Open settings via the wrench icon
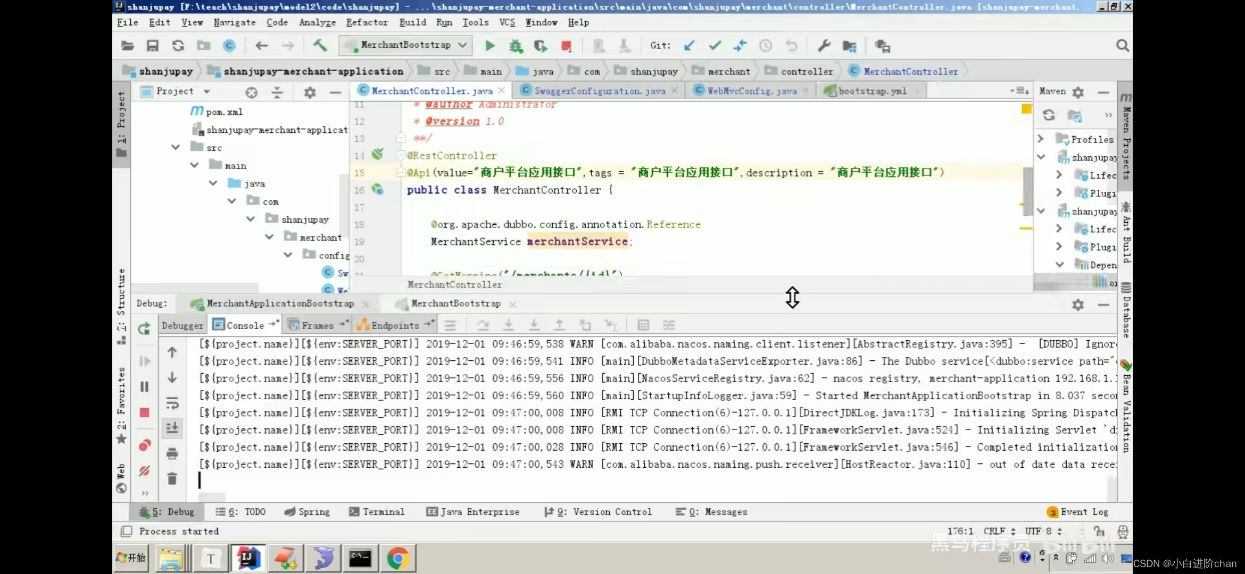Screen dimensions: 1245x574 (824, 46)
